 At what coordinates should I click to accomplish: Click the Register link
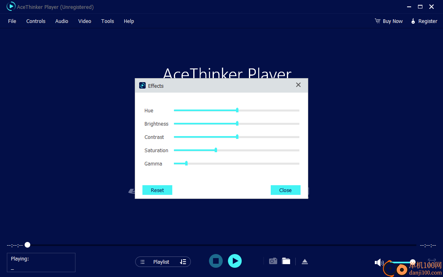point(424,21)
